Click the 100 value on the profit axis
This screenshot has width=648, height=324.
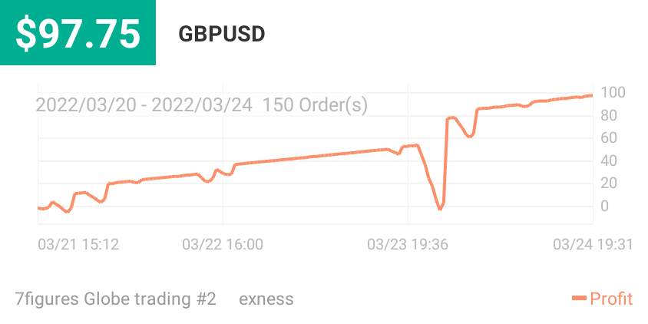click(x=613, y=93)
